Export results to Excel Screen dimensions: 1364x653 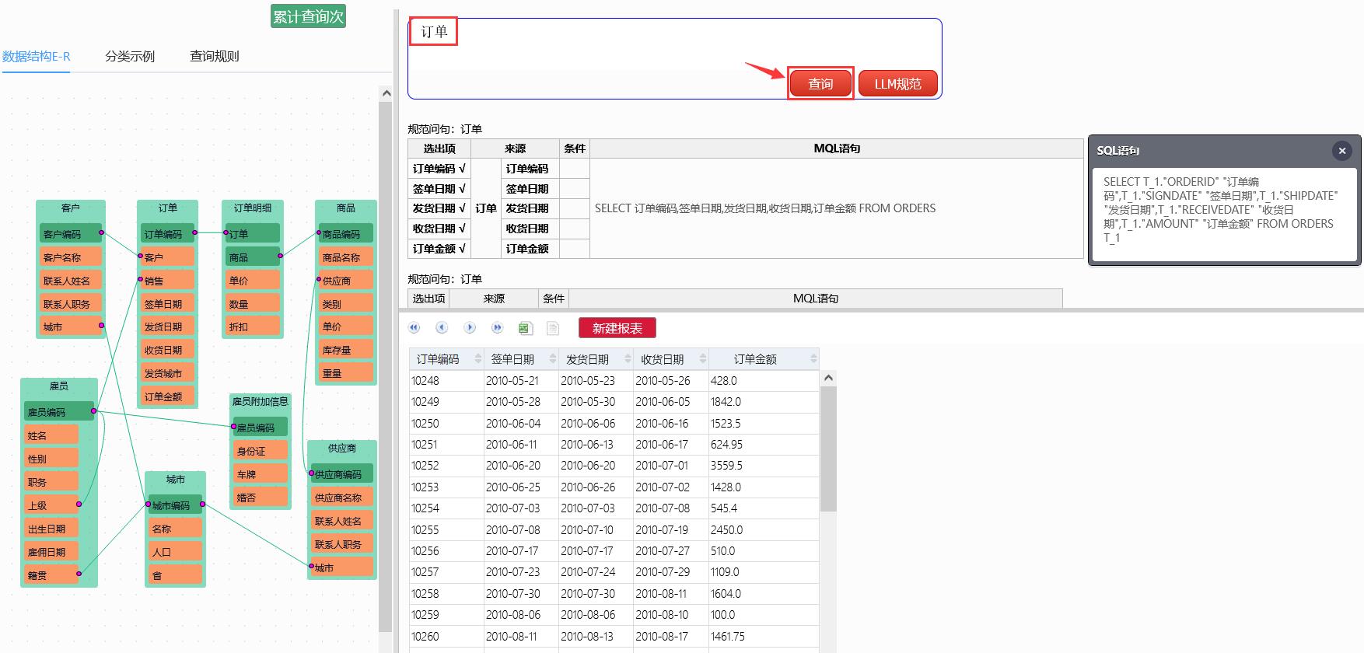(525, 328)
